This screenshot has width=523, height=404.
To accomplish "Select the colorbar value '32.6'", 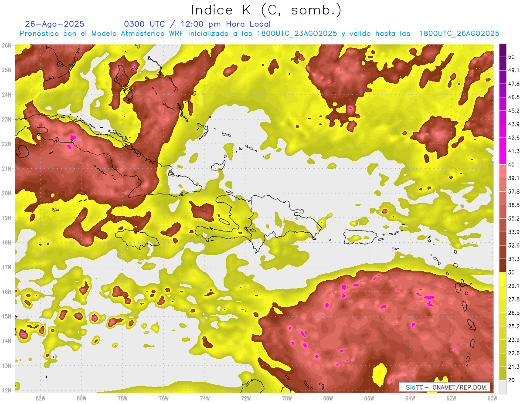I will (513, 245).
